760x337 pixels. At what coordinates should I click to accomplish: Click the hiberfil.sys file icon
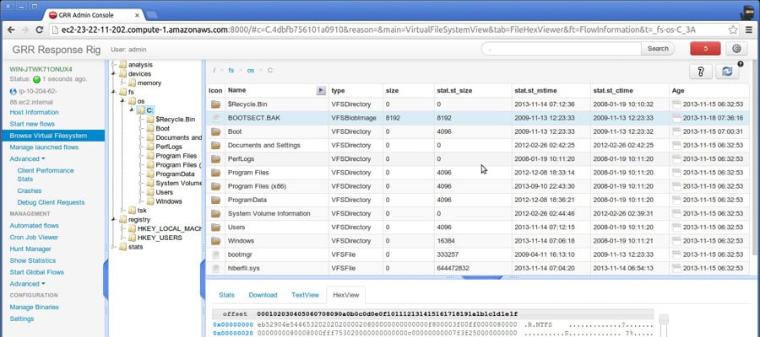click(215, 268)
